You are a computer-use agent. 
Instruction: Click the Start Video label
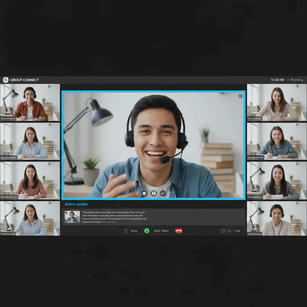coord(161,231)
